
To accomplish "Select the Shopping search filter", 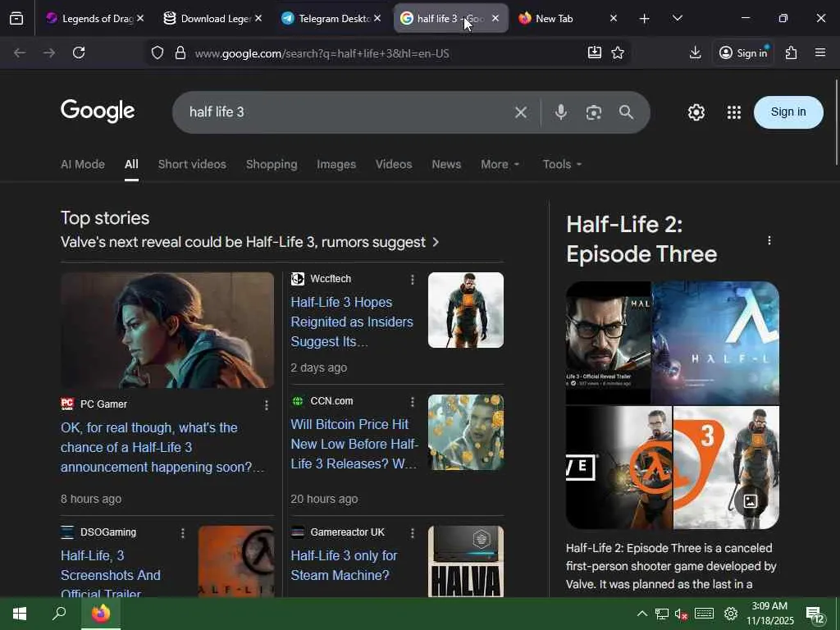I will tap(272, 164).
